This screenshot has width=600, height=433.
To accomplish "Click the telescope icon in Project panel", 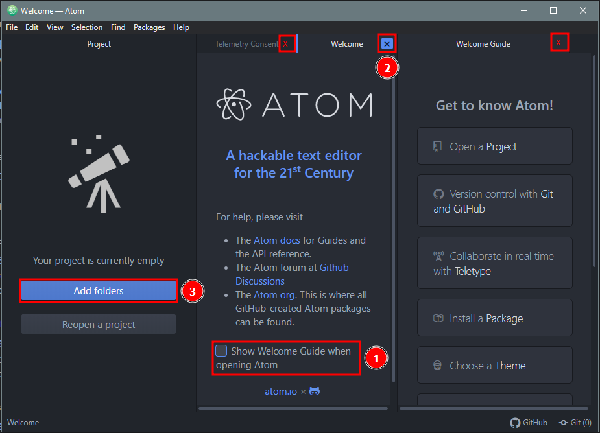I will (99, 173).
